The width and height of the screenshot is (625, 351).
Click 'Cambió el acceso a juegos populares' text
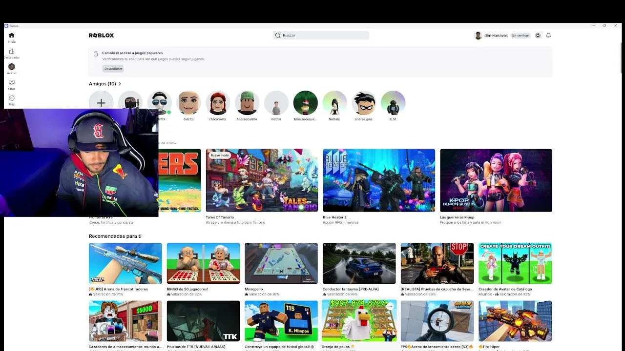pyautogui.click(x=132, y=53)
